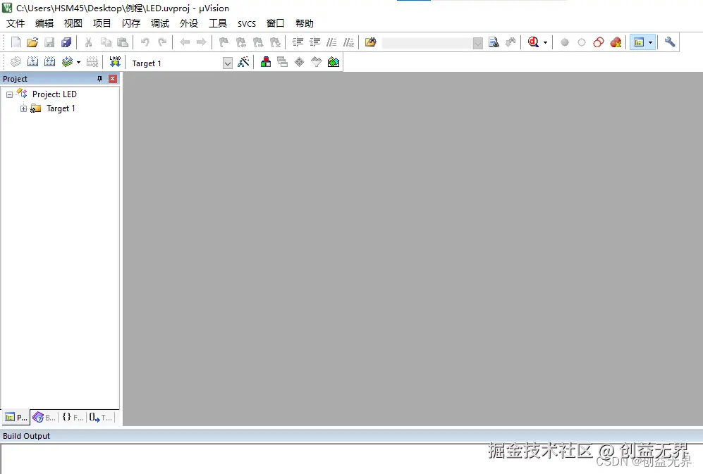
Task: Open the 调试 menu
Action: pos(159,23)
